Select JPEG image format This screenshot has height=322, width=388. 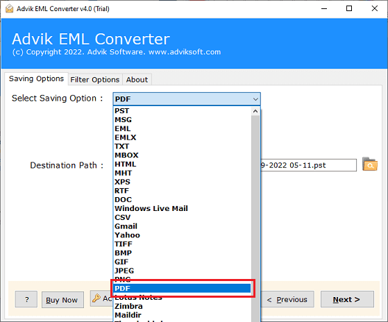182,271
